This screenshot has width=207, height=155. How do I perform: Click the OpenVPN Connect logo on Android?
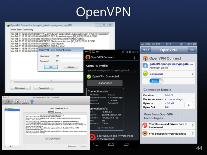pos(88,57)
